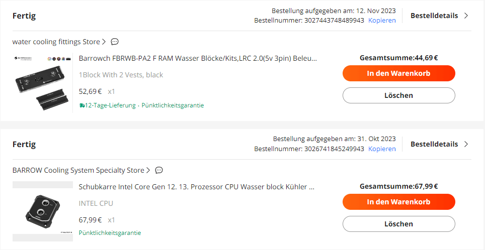
Task: Add Barrowch RAM water block to cart
Action: coord(398,73)
